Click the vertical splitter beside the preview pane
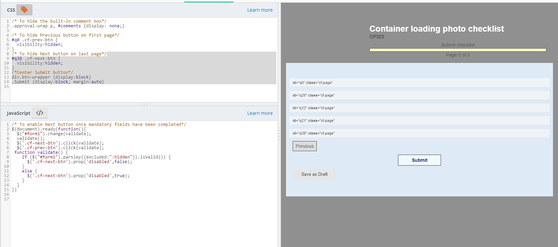This screenshot has height=247, width=558. [279, 135]
